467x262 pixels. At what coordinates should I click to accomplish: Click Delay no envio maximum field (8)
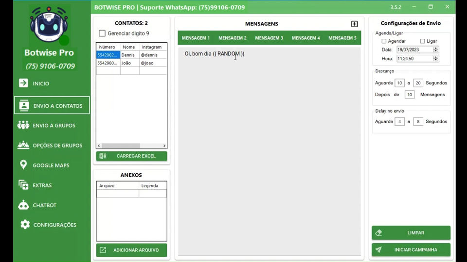418,121
